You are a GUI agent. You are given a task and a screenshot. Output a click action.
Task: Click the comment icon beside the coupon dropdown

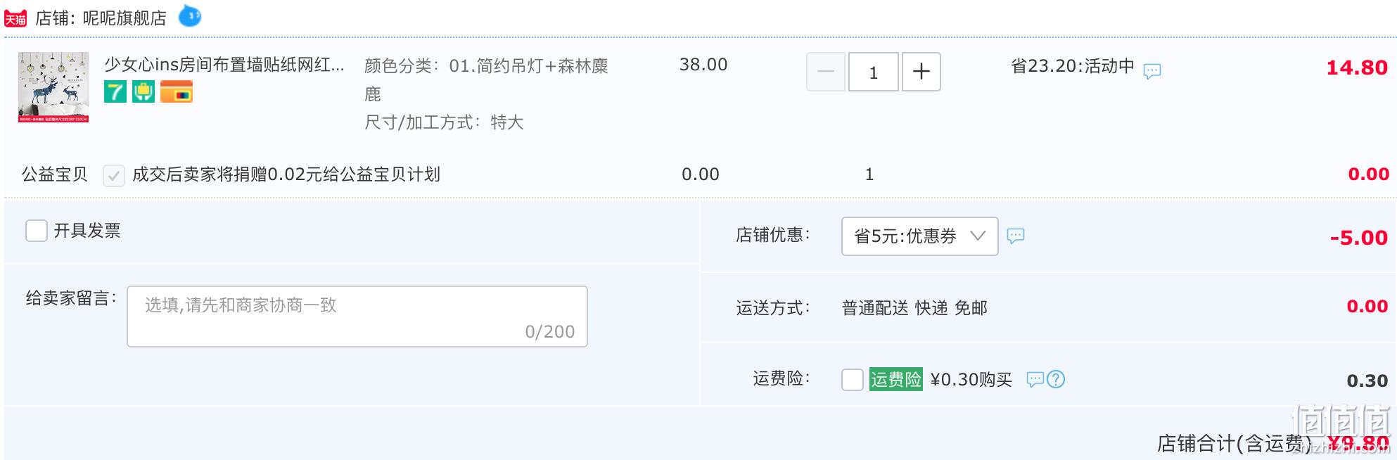1015,236
